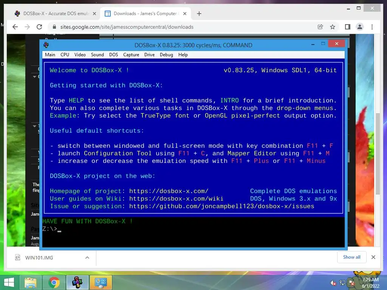
Task: Click the https://dosbox-x.com/ homepage text
Action: 169,191
